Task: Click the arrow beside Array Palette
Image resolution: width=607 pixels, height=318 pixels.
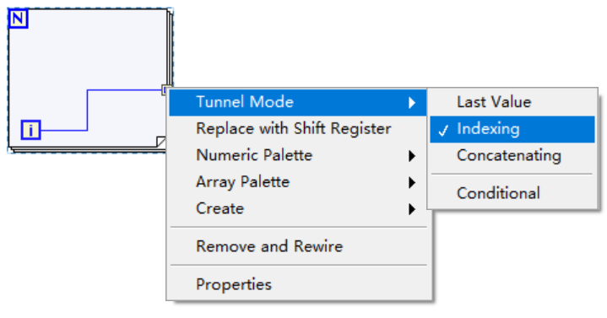Action: click(x=412, y=182)
